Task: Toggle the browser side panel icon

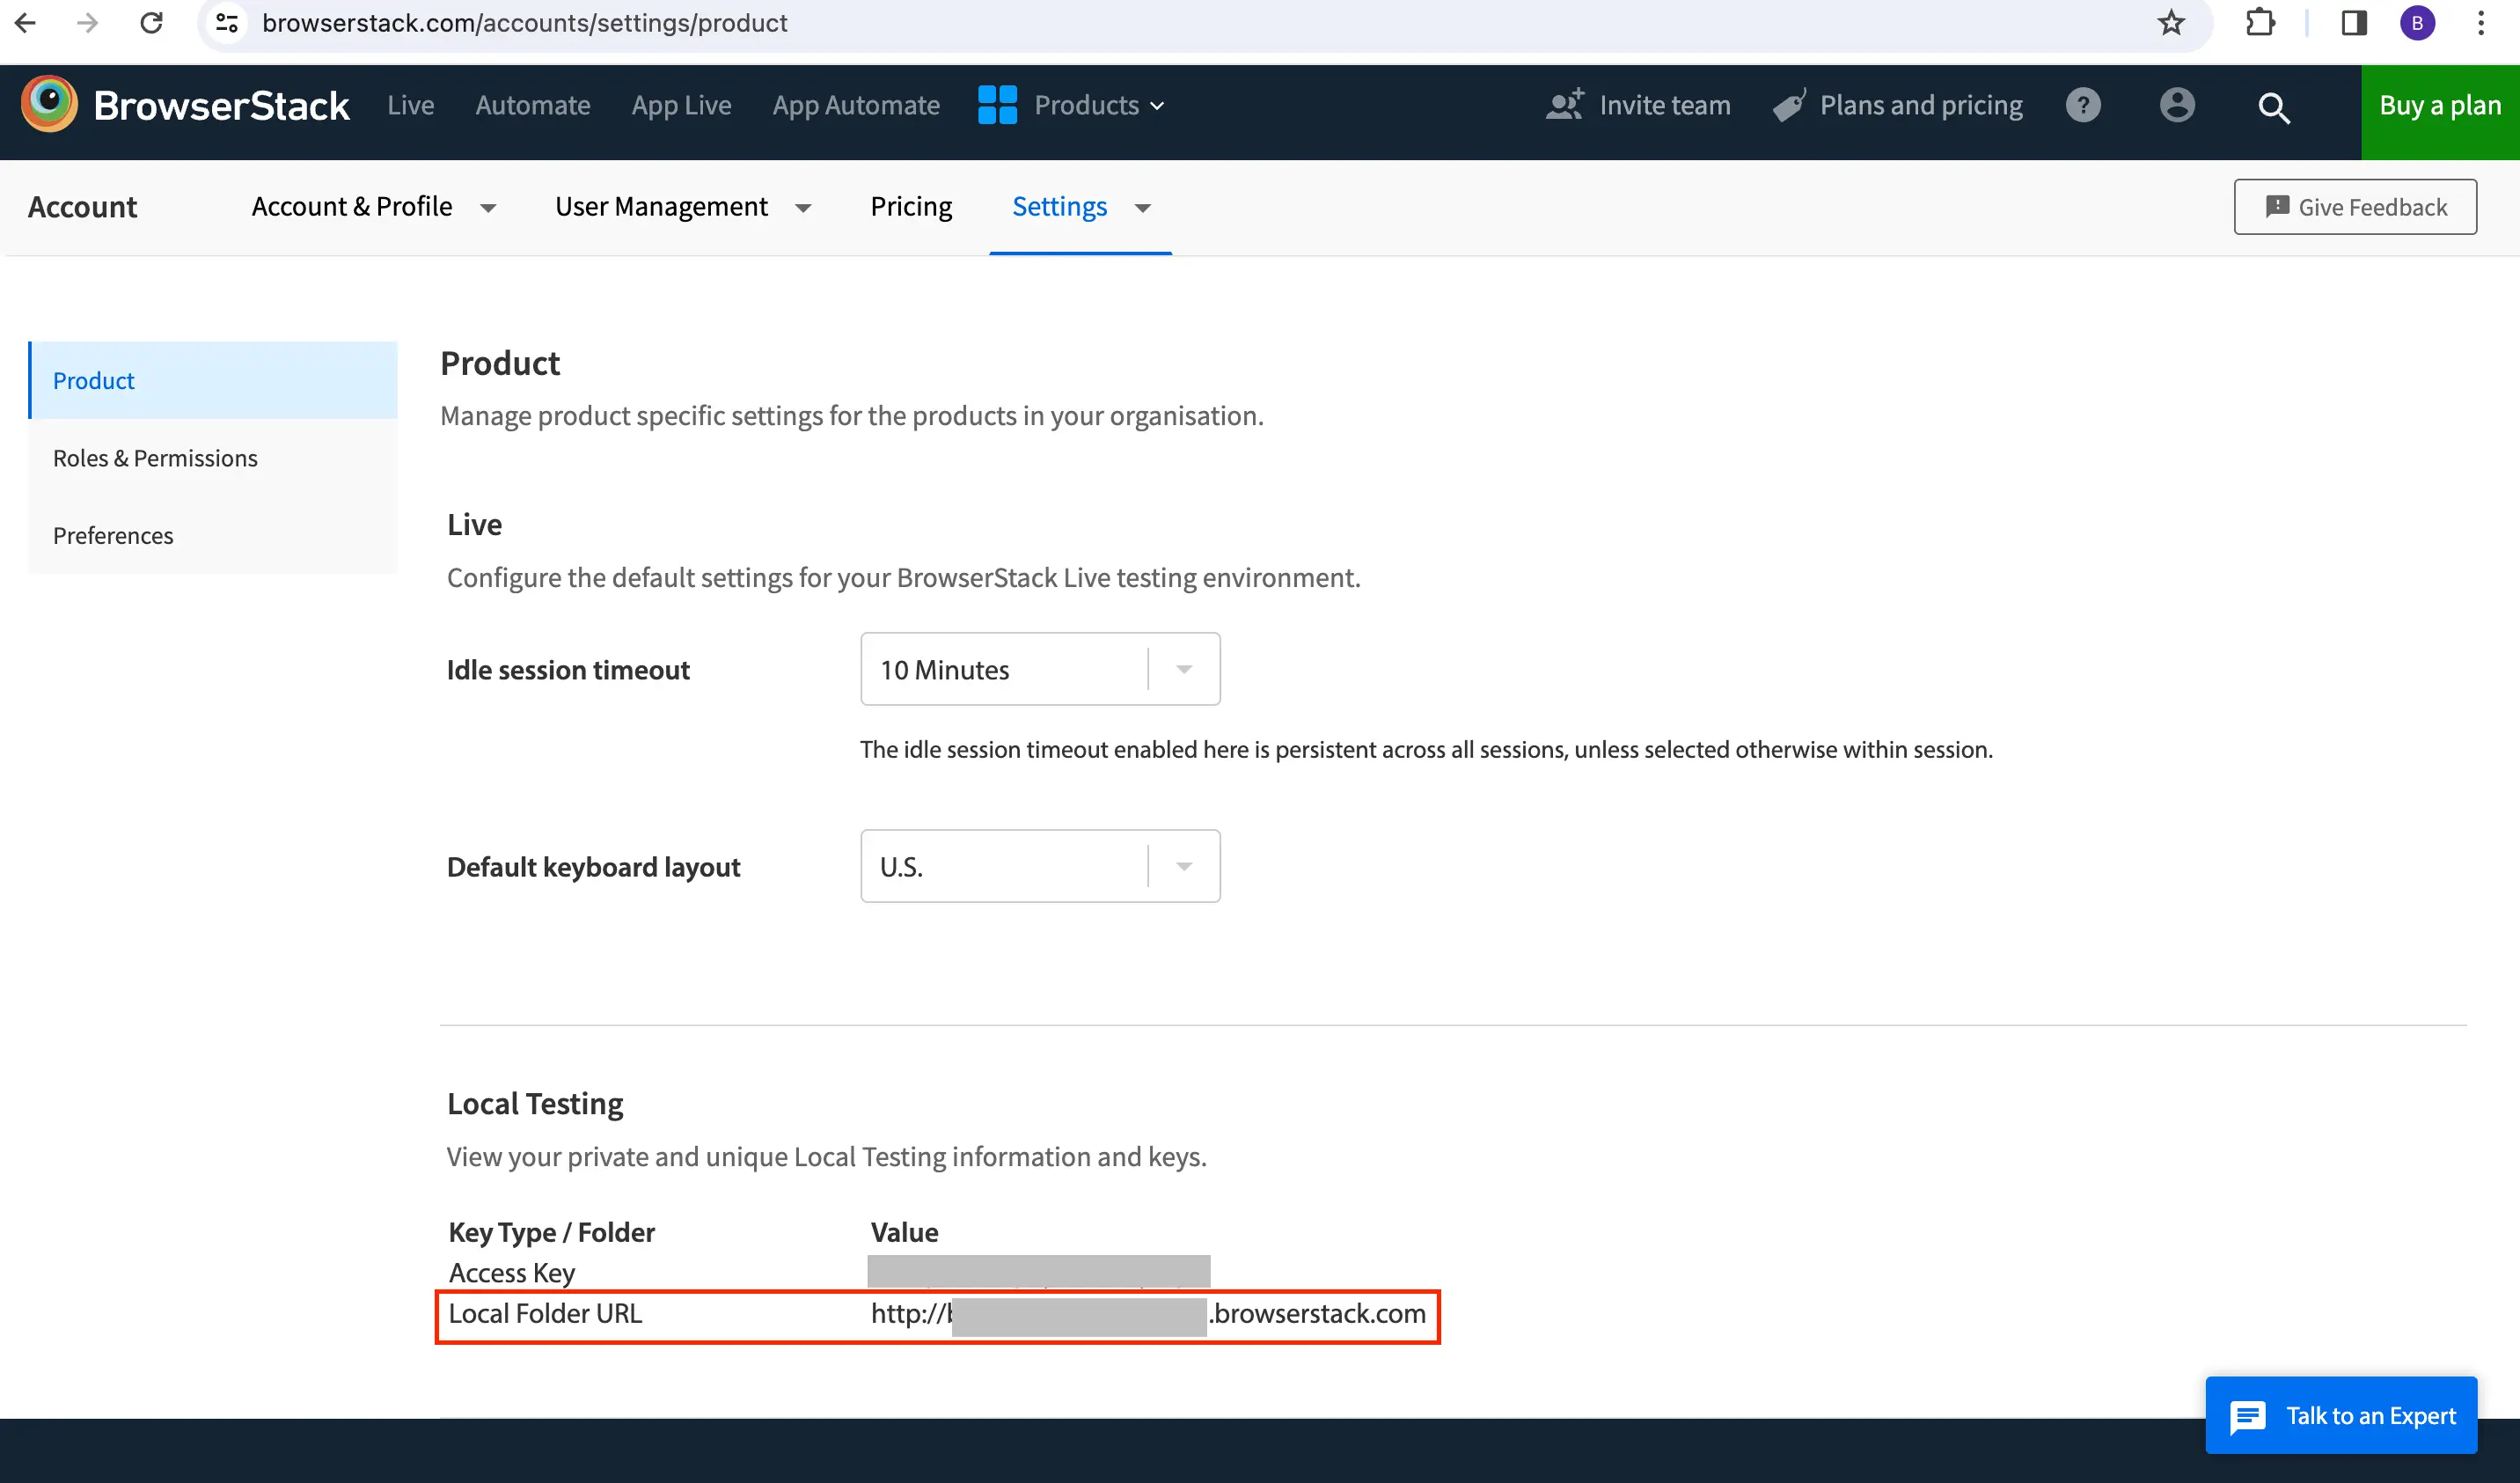Action: (x=2354, y=23)
